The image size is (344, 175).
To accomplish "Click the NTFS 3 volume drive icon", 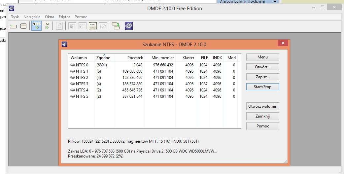I will click(x=73, y=84).
